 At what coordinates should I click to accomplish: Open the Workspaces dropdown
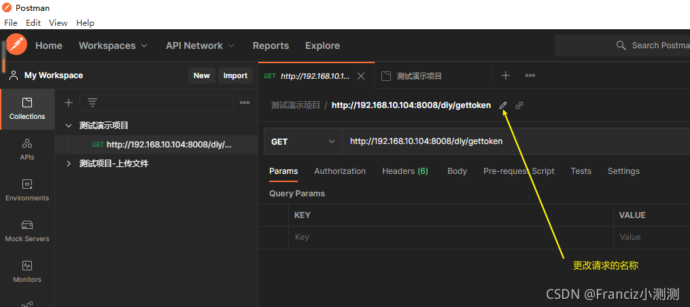[x=113, y=46]
